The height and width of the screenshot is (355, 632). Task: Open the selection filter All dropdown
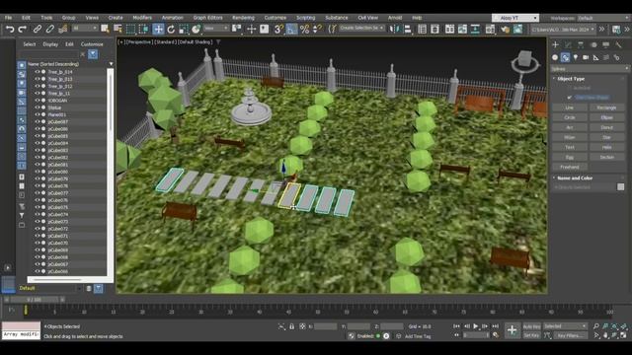[x=85, y=29]
